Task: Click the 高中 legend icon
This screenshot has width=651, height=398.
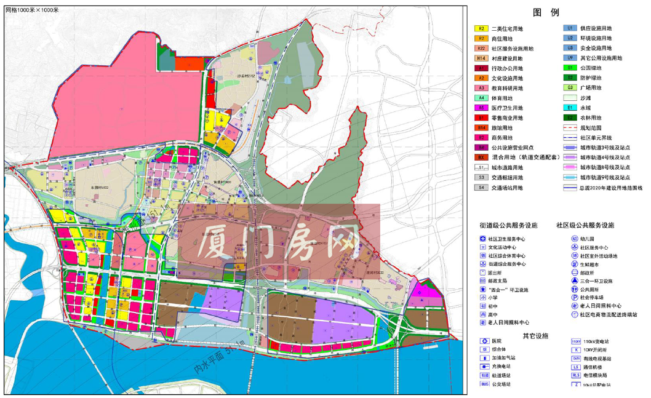Action: [x=483, y=314]
